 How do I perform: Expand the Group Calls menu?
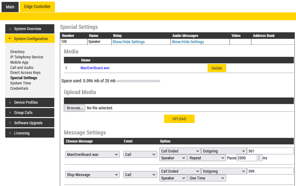(30, 113)
